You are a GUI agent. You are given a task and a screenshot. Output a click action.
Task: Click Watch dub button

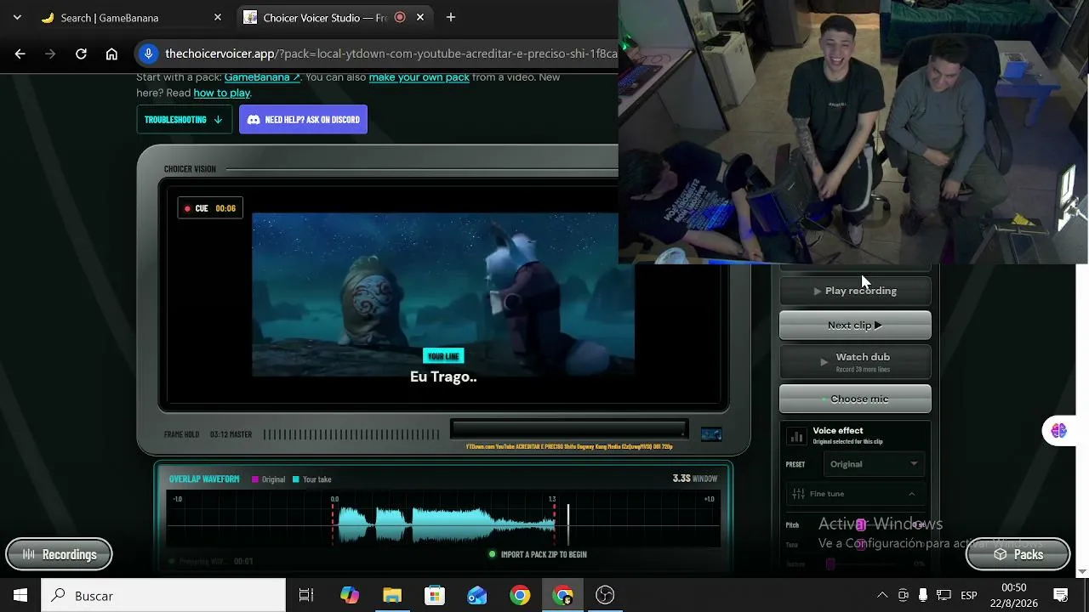pyautogui.click(x=855, y=361)
